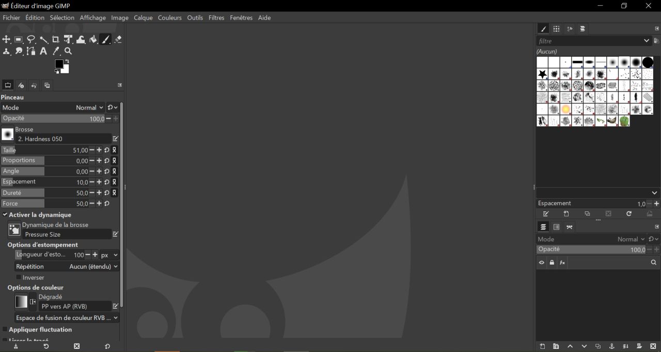
Task: Select the Crop tool
Action: 55,39
